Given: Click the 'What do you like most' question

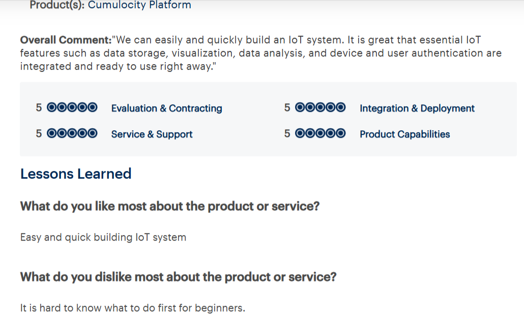Looking at the screenshot, I should point(170,207).
